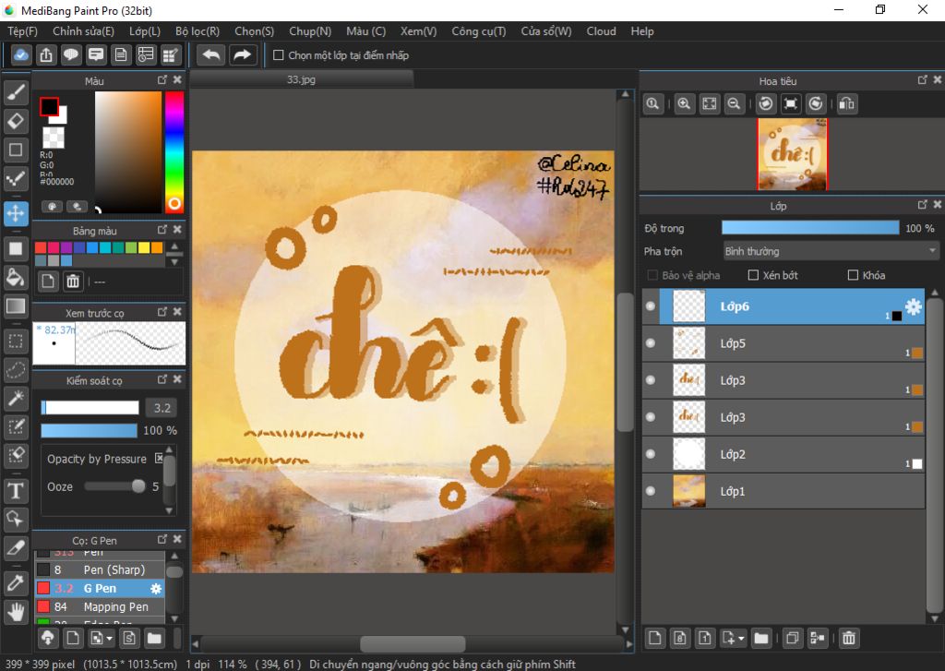Click the rainbow hue bar

(174, 152)
